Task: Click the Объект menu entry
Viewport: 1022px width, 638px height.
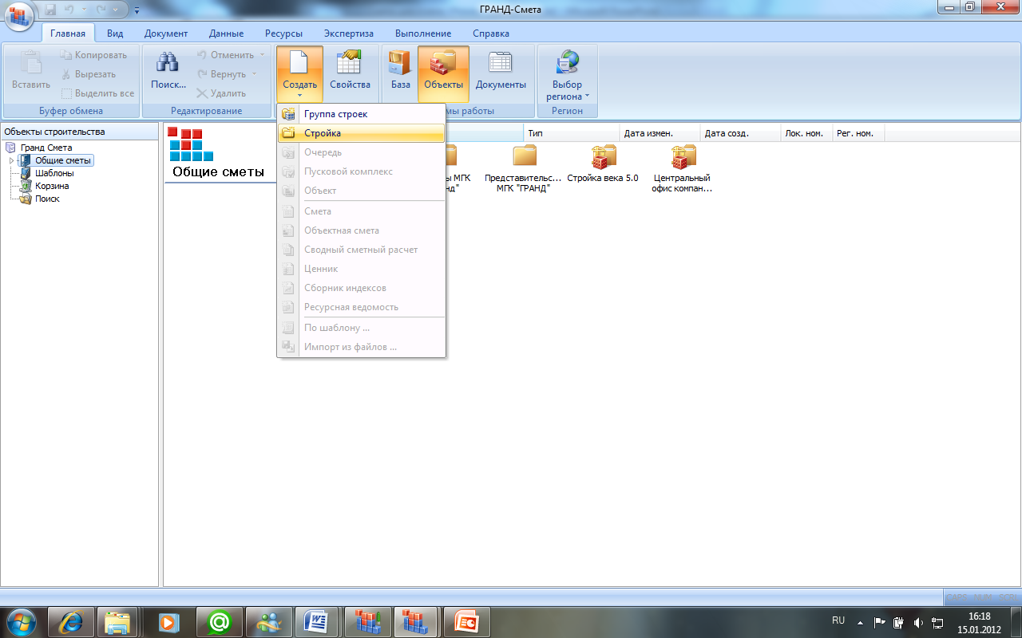Action: coord(361,191)
